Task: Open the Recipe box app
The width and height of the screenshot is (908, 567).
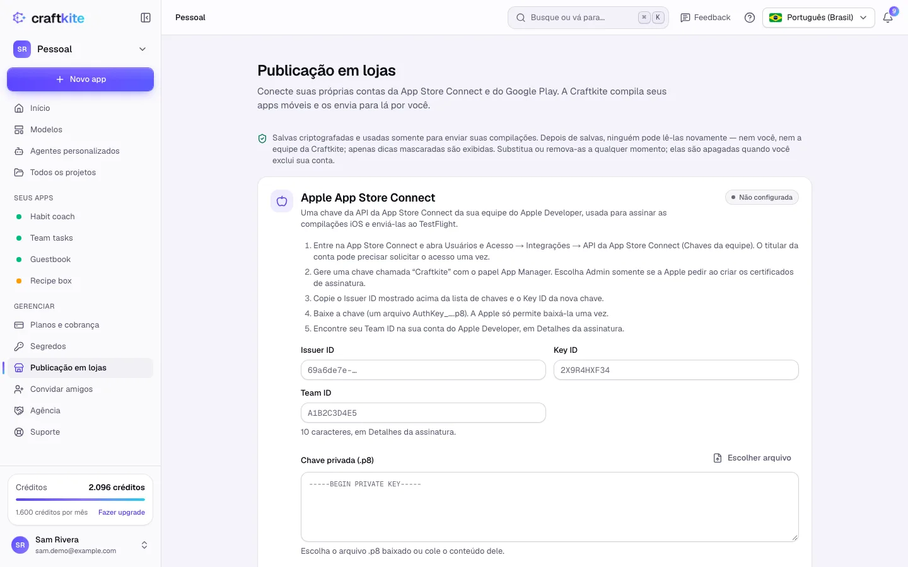Action: point(80,281)
